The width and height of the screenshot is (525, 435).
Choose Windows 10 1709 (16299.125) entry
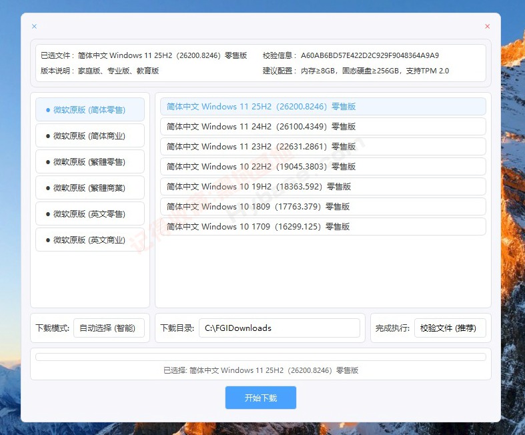coord(323,227)
